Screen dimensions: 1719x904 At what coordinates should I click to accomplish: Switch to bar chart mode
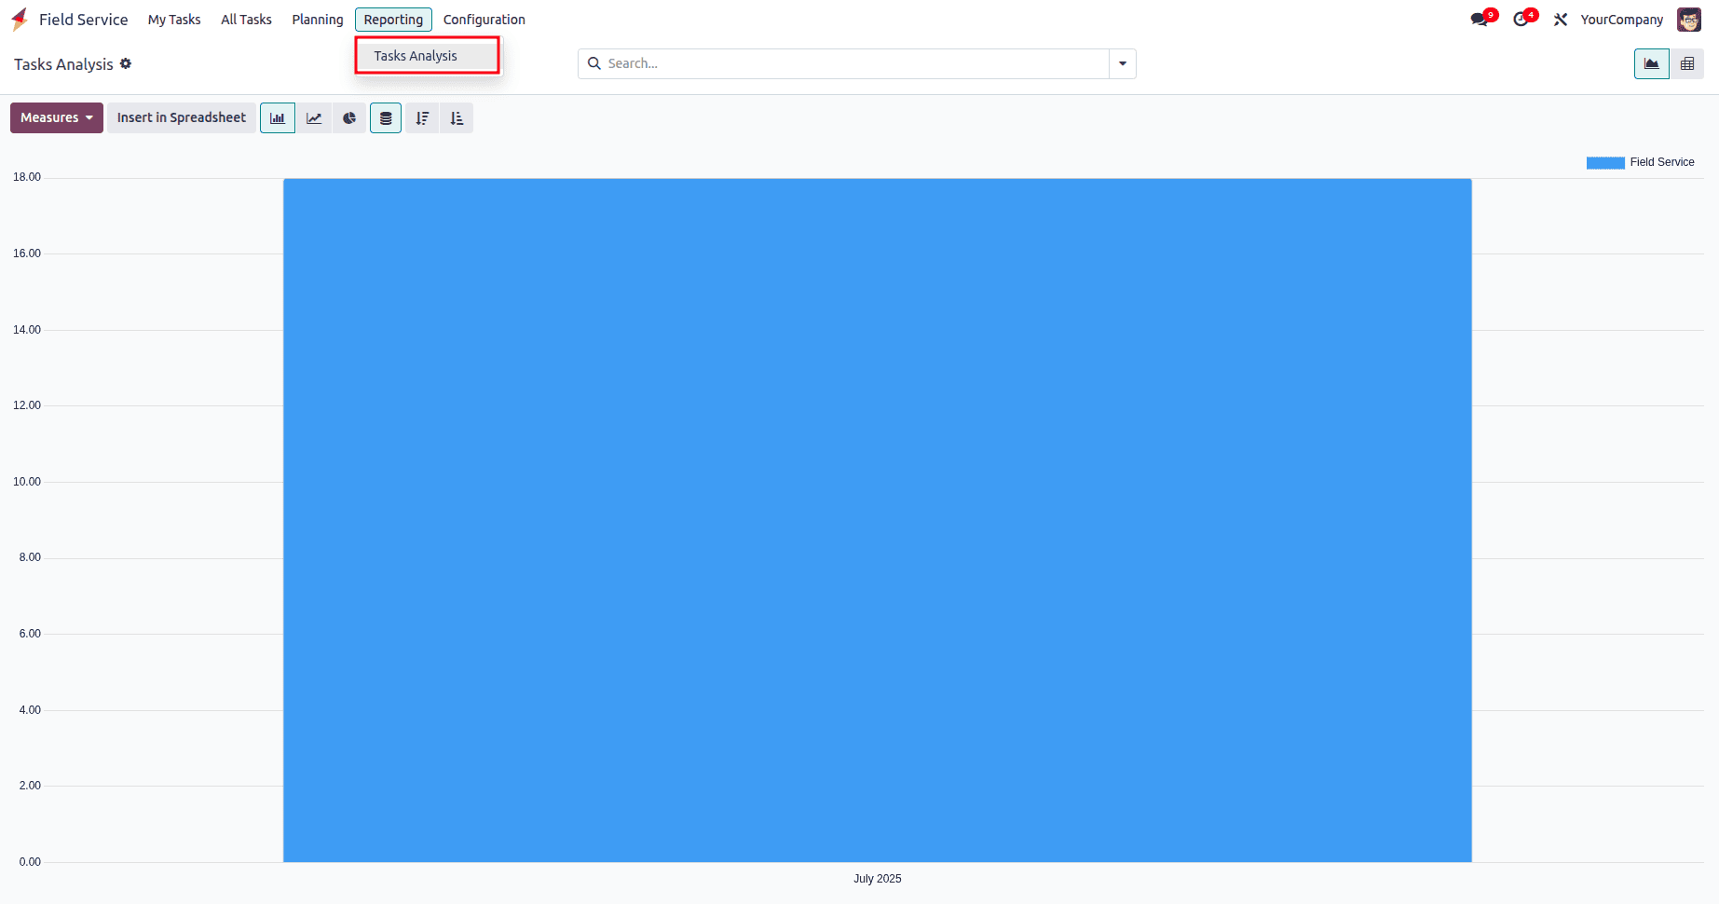[x=278, y=118]
